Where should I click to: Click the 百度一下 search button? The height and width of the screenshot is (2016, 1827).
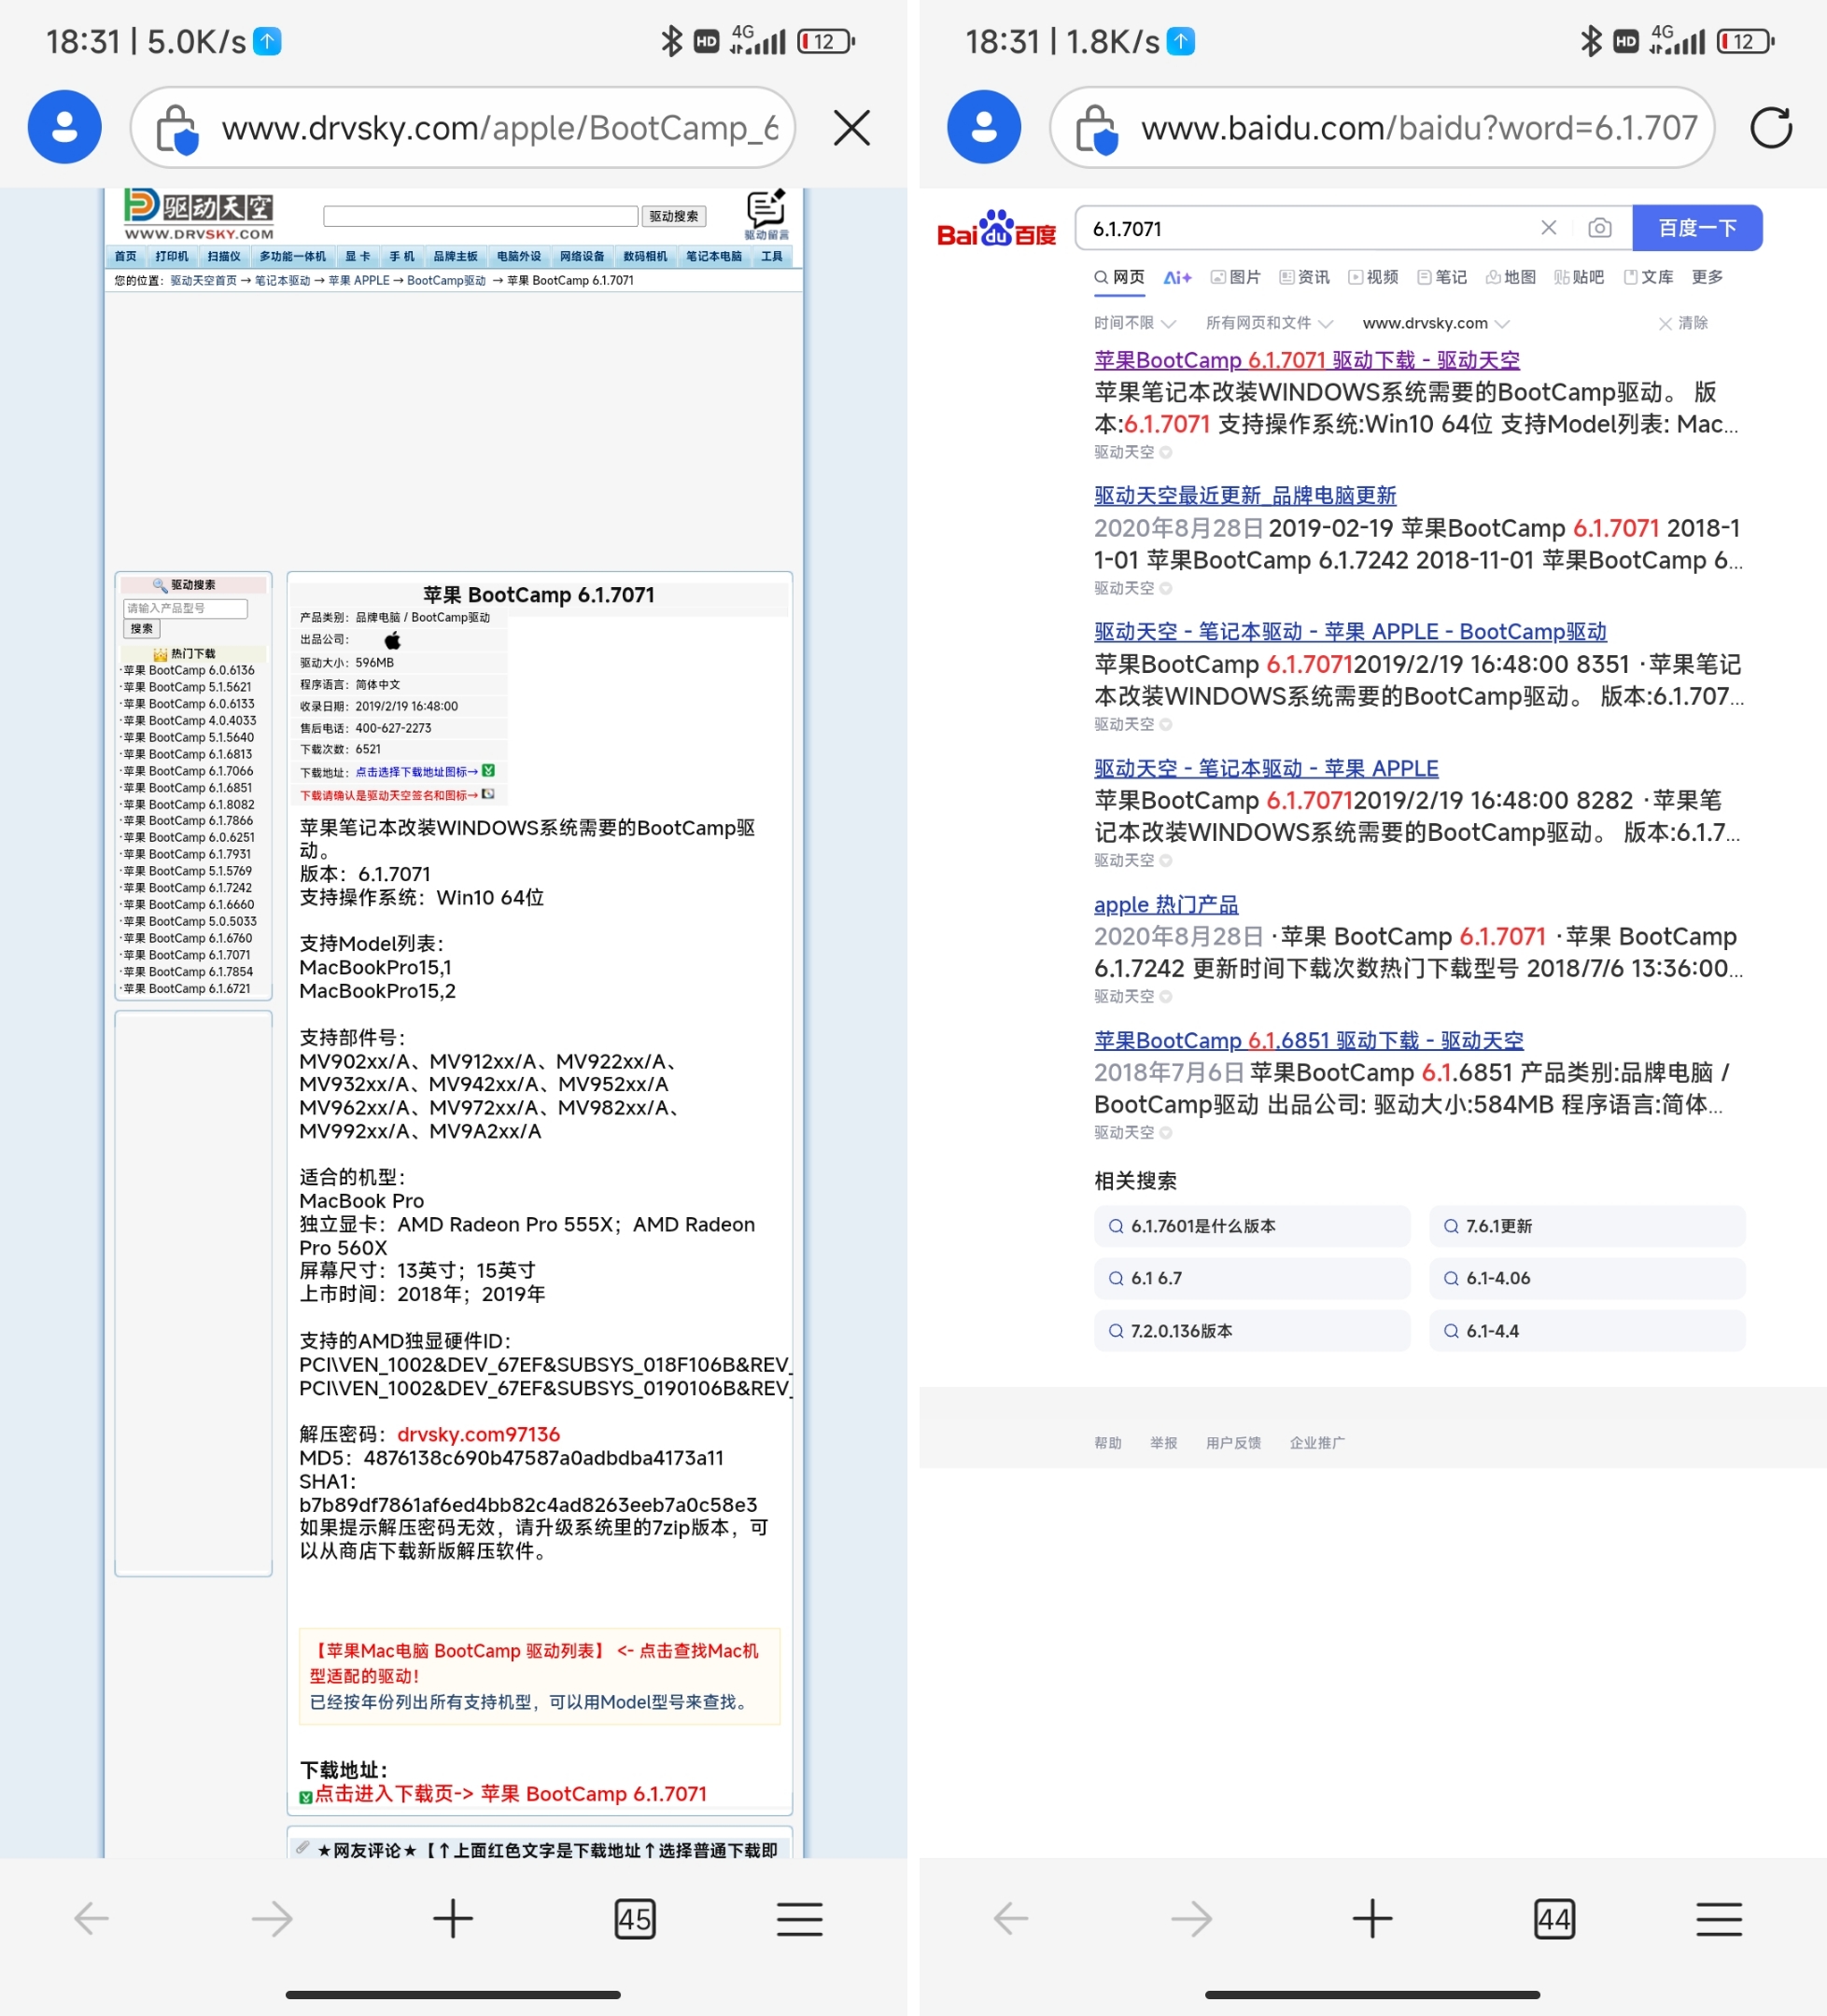point(1697,228)
